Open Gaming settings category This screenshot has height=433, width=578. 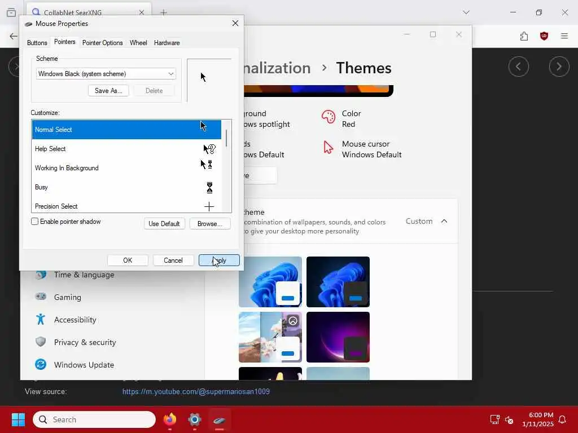pos(68,297)
